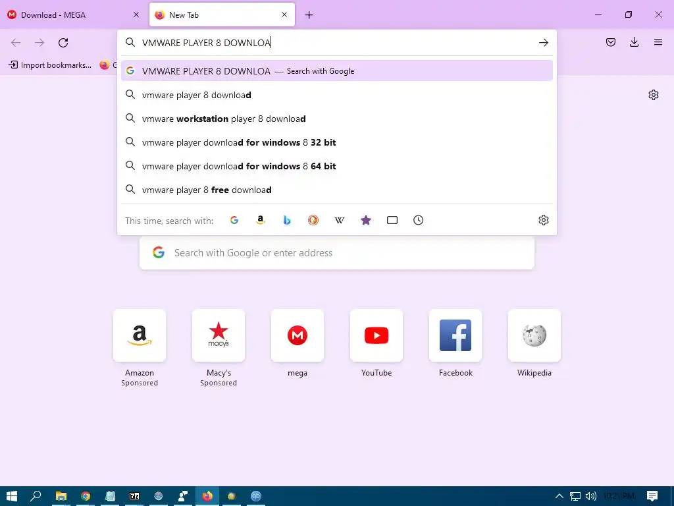Open the Windows Start menu
The height and width of the screenshot is (506, 674).
click(12, 496)
